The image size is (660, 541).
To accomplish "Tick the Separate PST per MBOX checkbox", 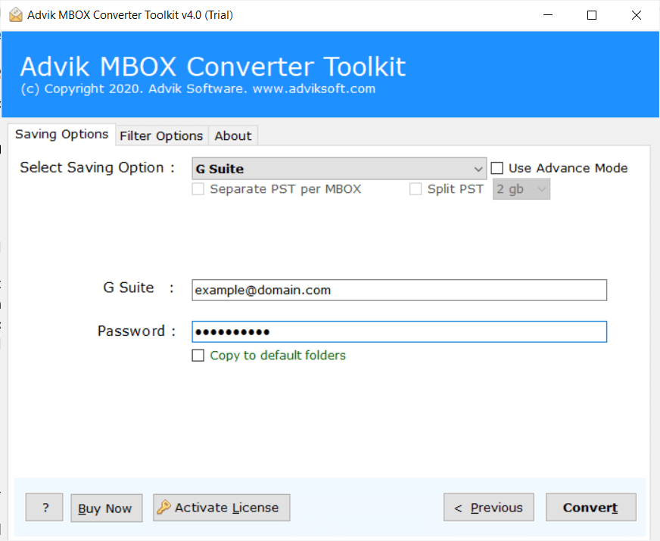I will (x=198, y=189).
